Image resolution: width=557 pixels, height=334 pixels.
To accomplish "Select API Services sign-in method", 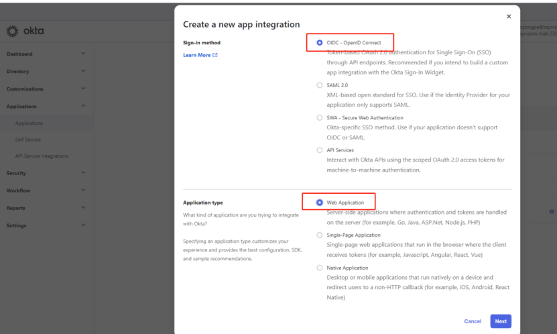I will pyautogui.click(x=320, y=150).
